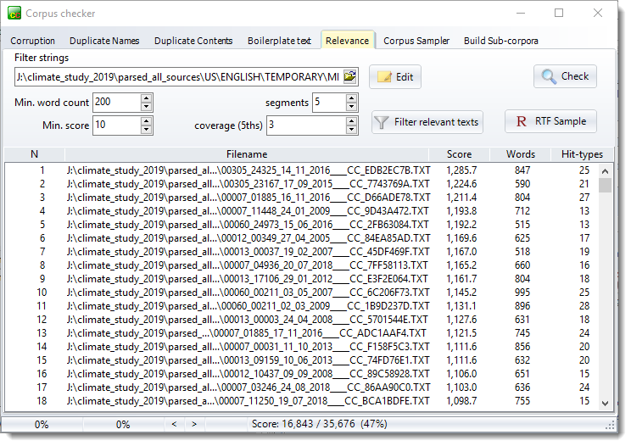Screen dimensions: 631x446
Task: Click the Check button with magnifier
Action: 565,76
